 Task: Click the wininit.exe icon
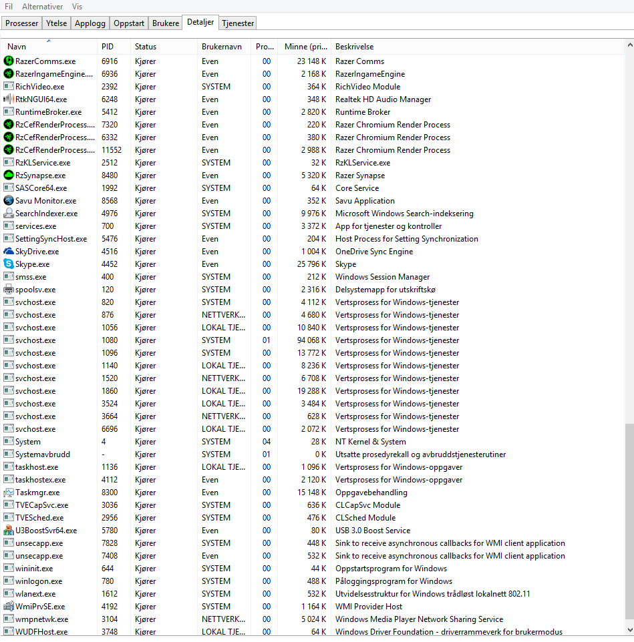[x=9, y=569]
